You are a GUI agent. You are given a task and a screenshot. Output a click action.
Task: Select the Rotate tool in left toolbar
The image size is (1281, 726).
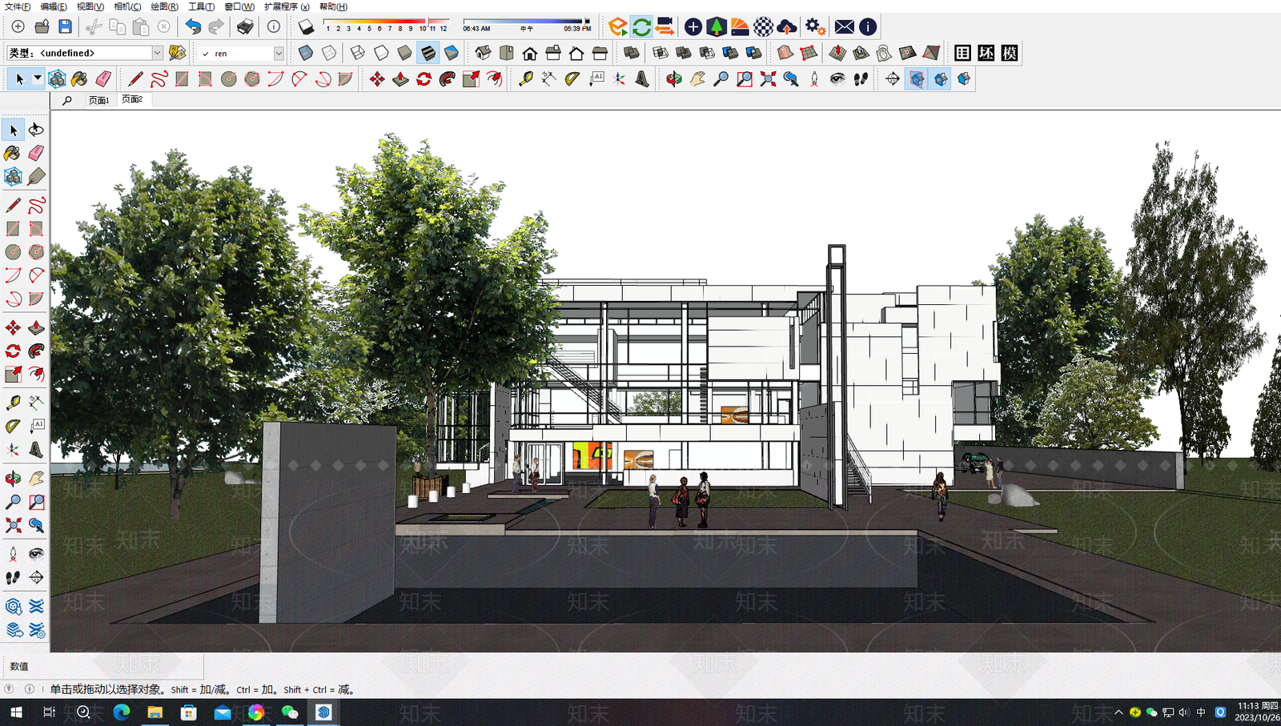pyautogui.click(x=13, y=351)
